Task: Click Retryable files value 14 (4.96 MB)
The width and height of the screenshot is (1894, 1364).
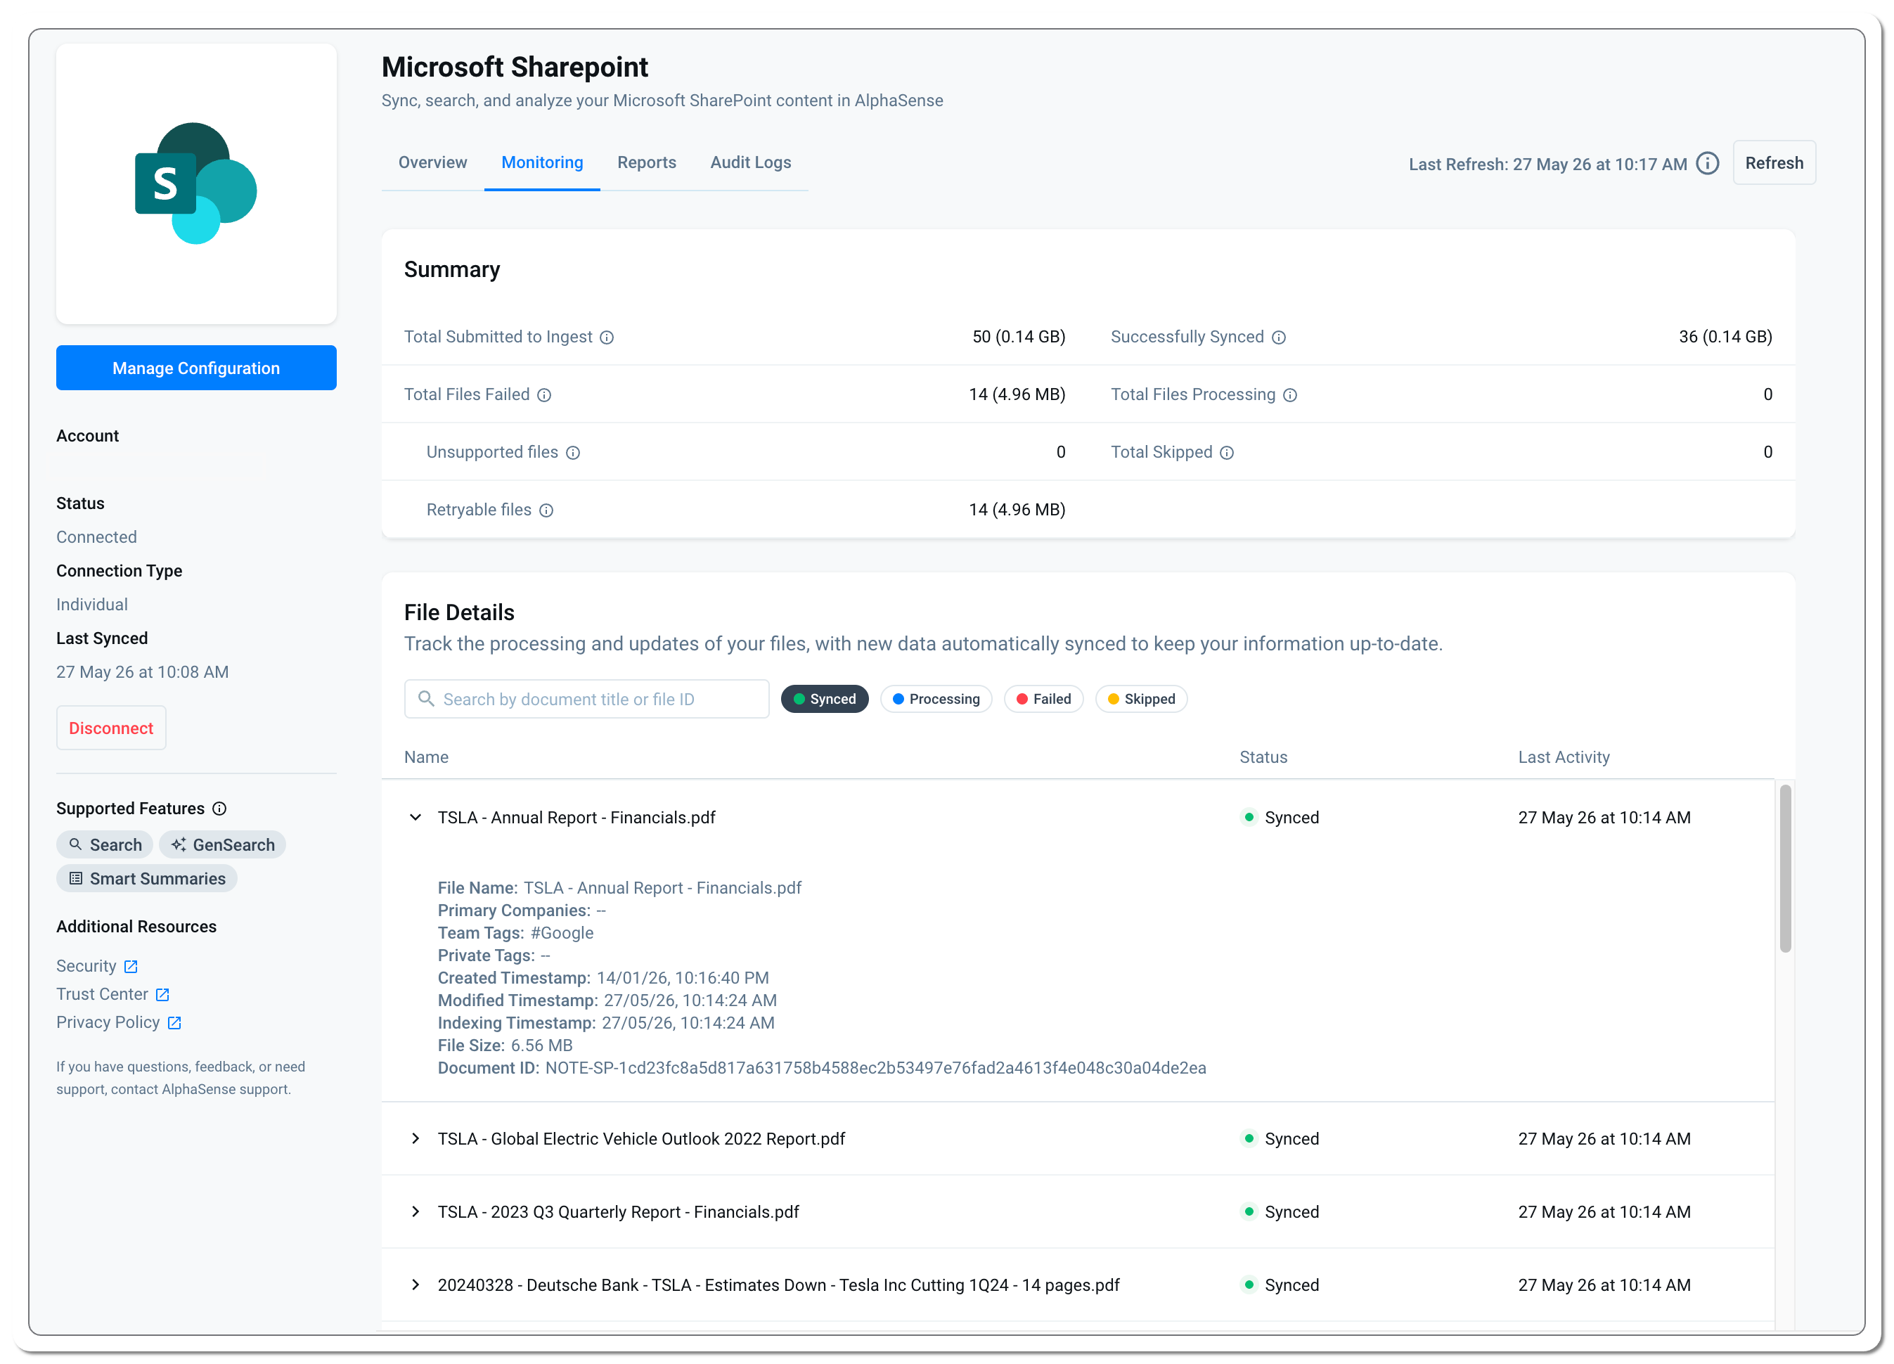Action: [1017, 510]
